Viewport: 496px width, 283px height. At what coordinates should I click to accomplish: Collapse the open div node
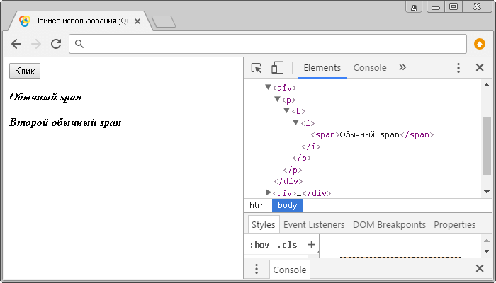coord(269,87)
